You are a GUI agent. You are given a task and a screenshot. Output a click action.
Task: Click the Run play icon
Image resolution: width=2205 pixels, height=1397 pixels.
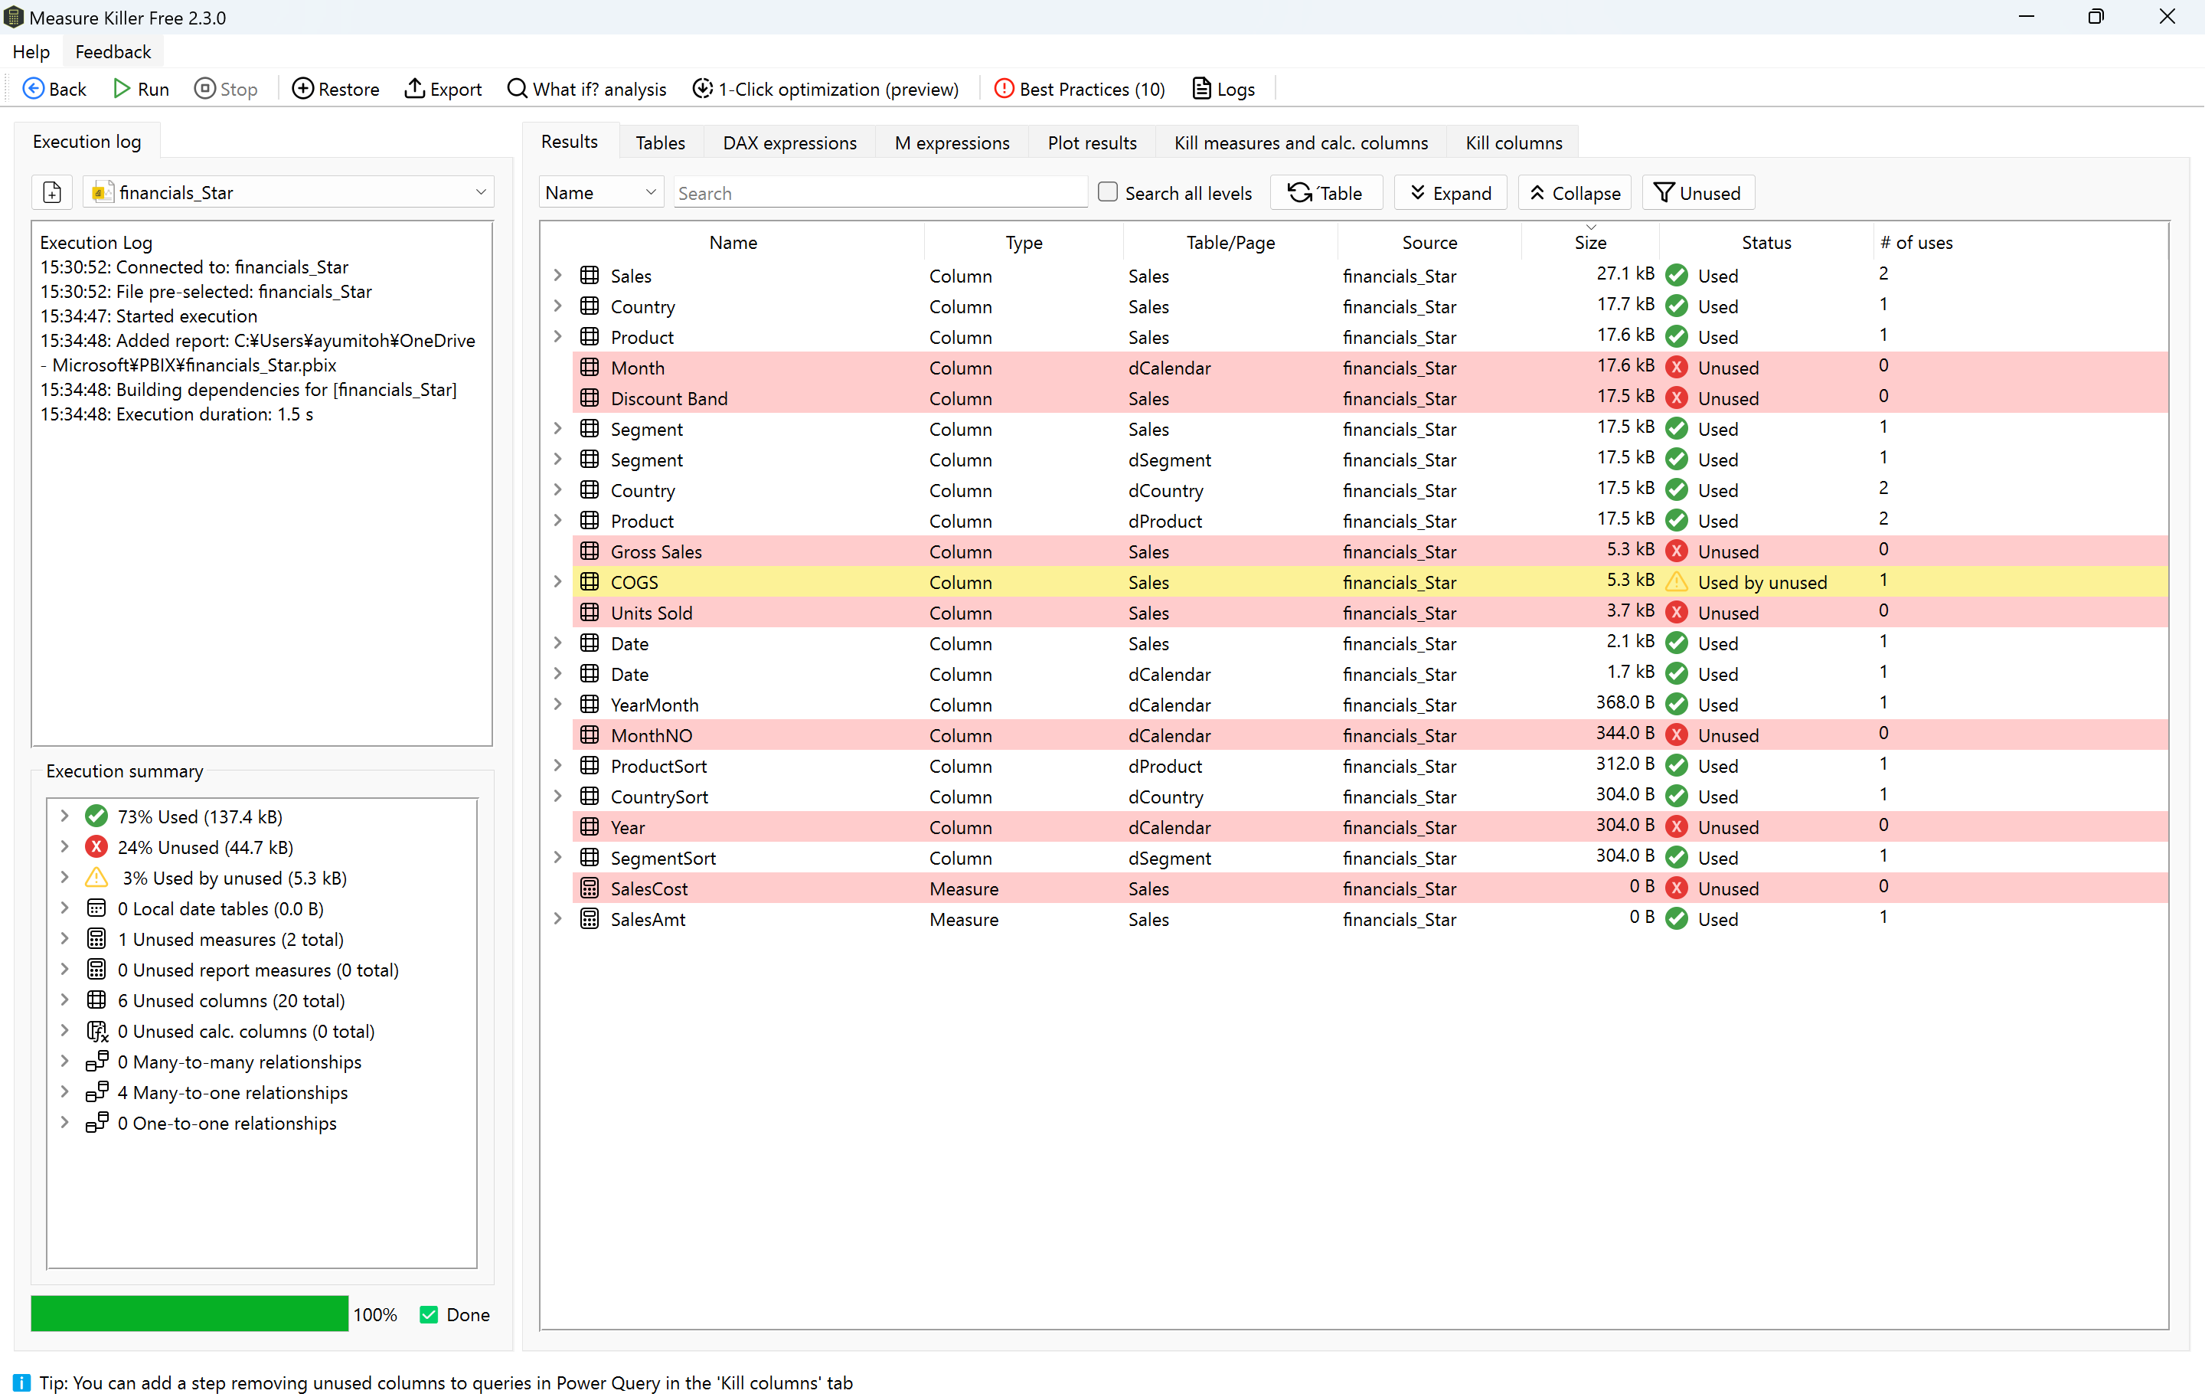122,89
